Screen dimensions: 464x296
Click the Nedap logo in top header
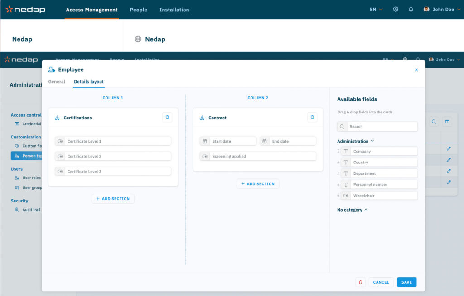coord(25,10)
